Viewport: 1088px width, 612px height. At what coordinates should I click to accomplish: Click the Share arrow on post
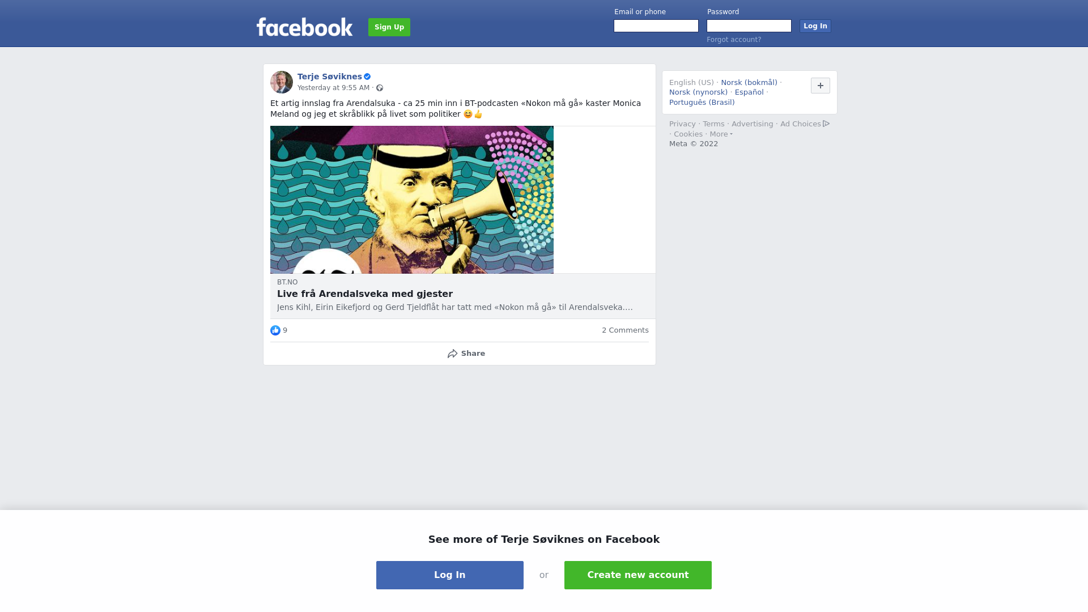pyautogui.click(x=452, y=354)
